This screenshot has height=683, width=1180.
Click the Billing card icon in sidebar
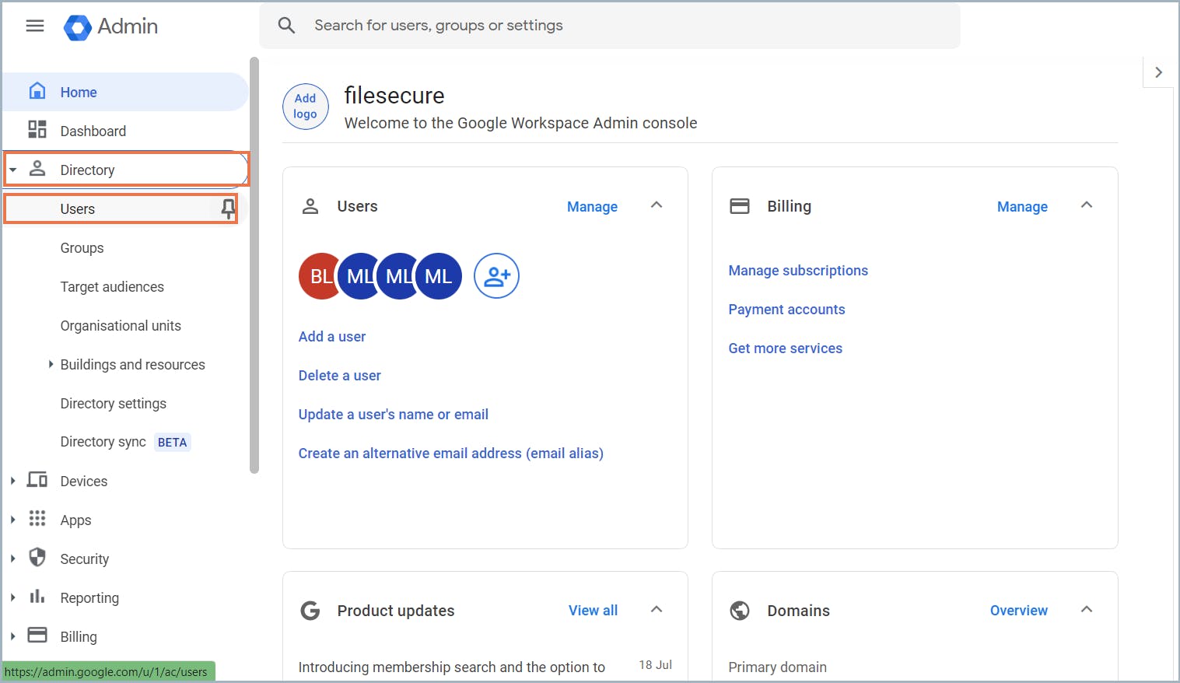(x=37, y=635)
